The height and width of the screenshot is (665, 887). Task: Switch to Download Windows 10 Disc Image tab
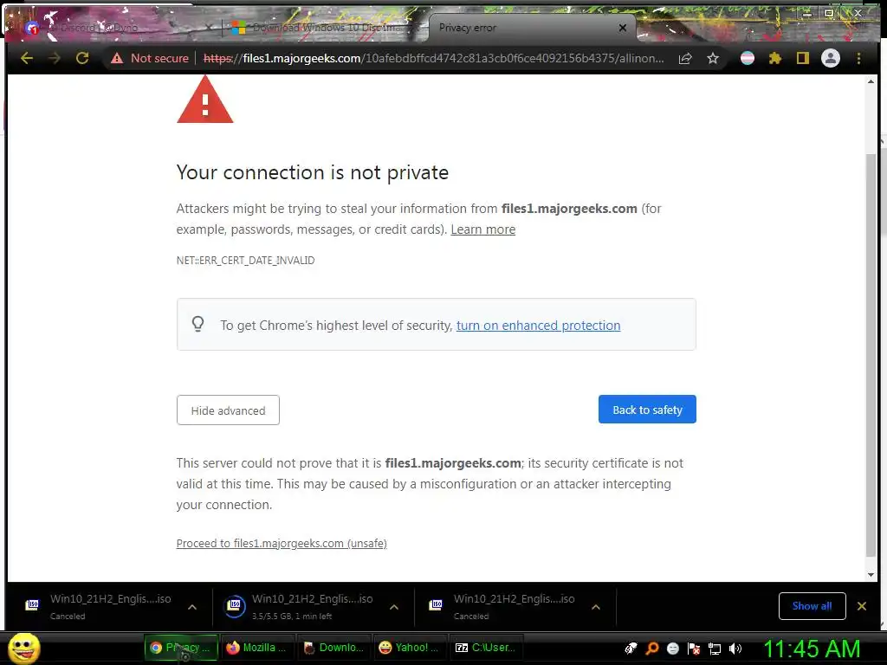pos(326,27)
